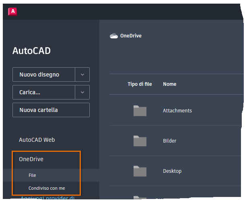The height and width of the screenshot is (203, 247).
Task: Expand the Nuovo disegno dropdown arrow
Action: [x=82, y=75]
